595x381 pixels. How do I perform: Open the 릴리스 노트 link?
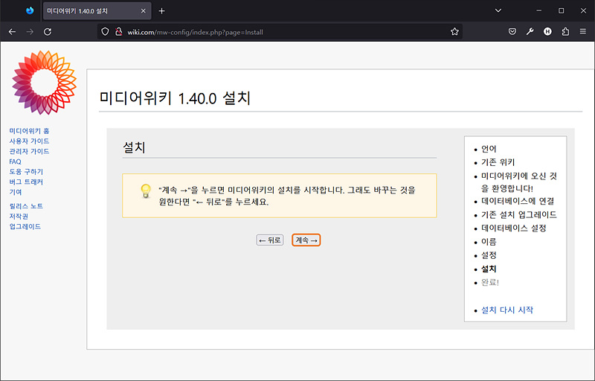pos(26,206)
